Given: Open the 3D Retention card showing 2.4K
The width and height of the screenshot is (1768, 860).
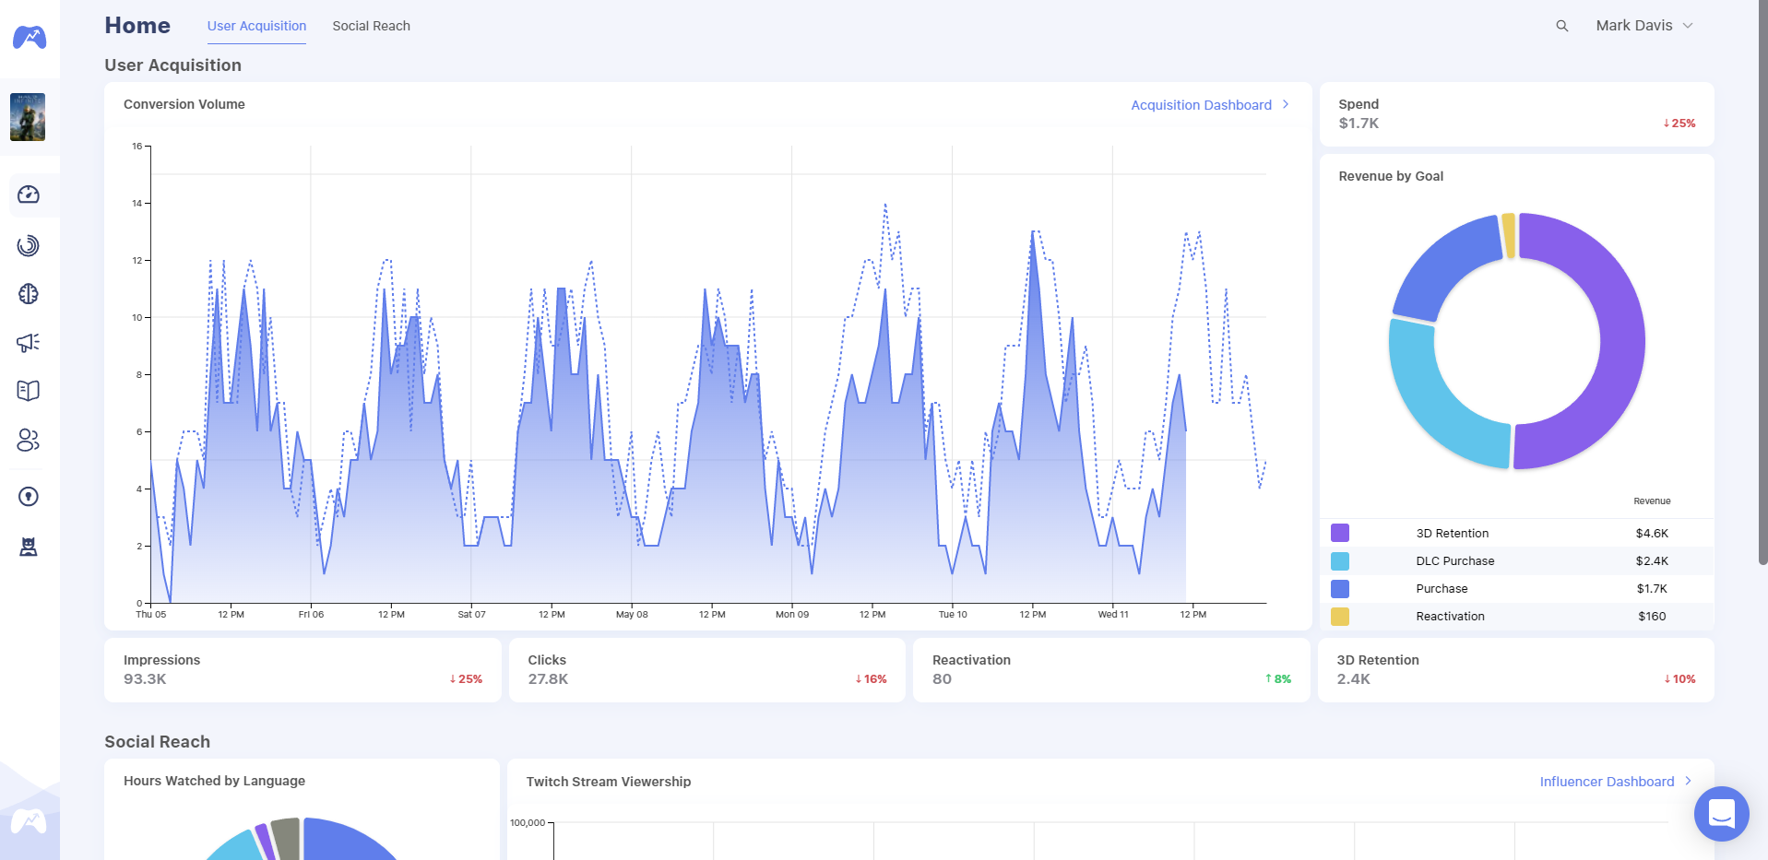Looking at the screenshot, I should (1515, 670).
